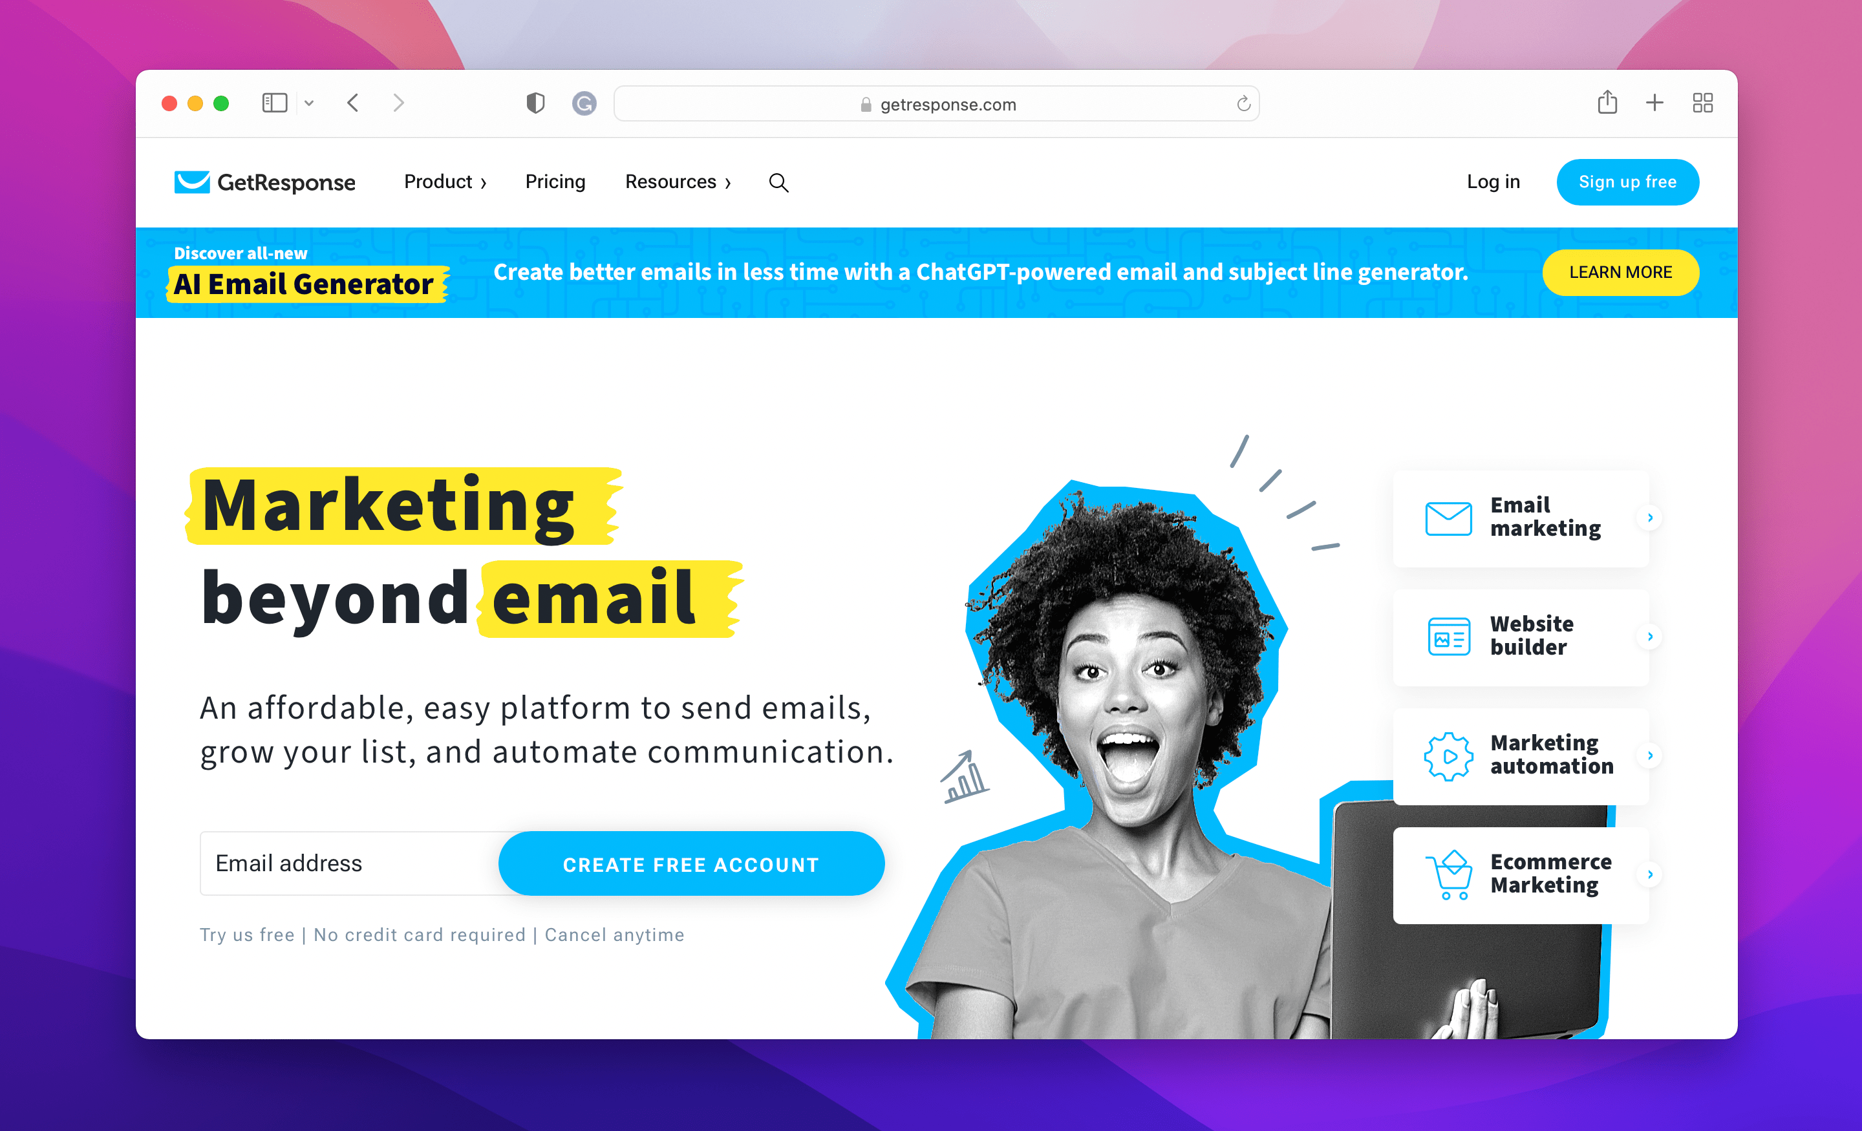Click the Log in link
The height and width of the screenshot is (1131, 1862).
click(1492, 182)
